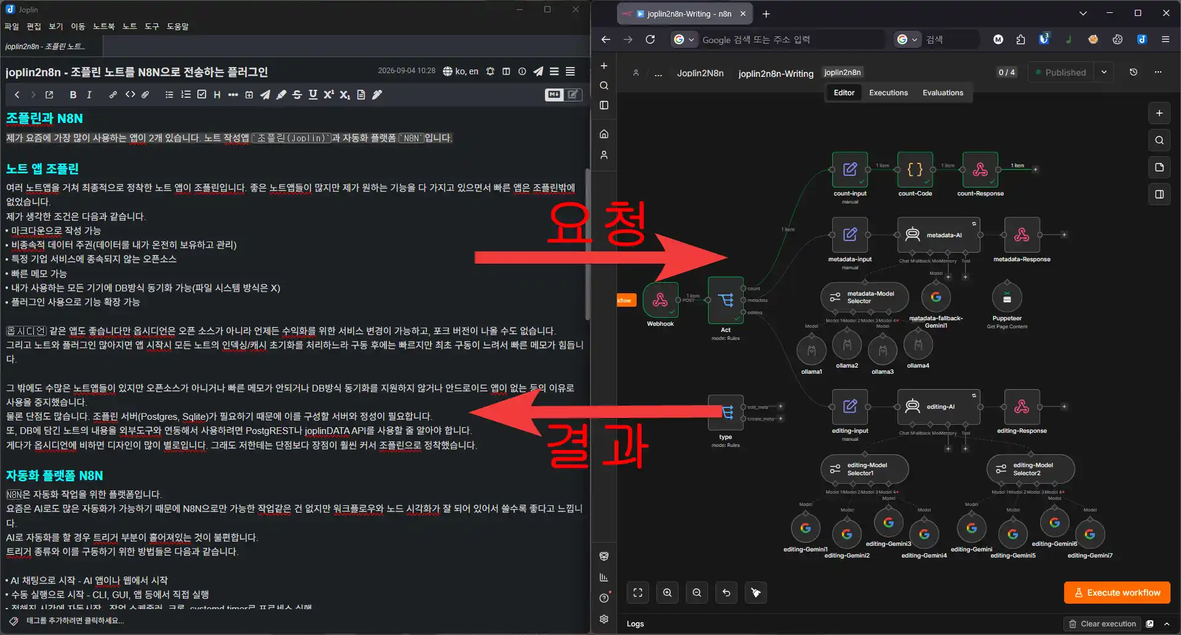This screenshot has height=635, width=1181.
Task: Open search engine dropdown in address bar
Action: 684,39
